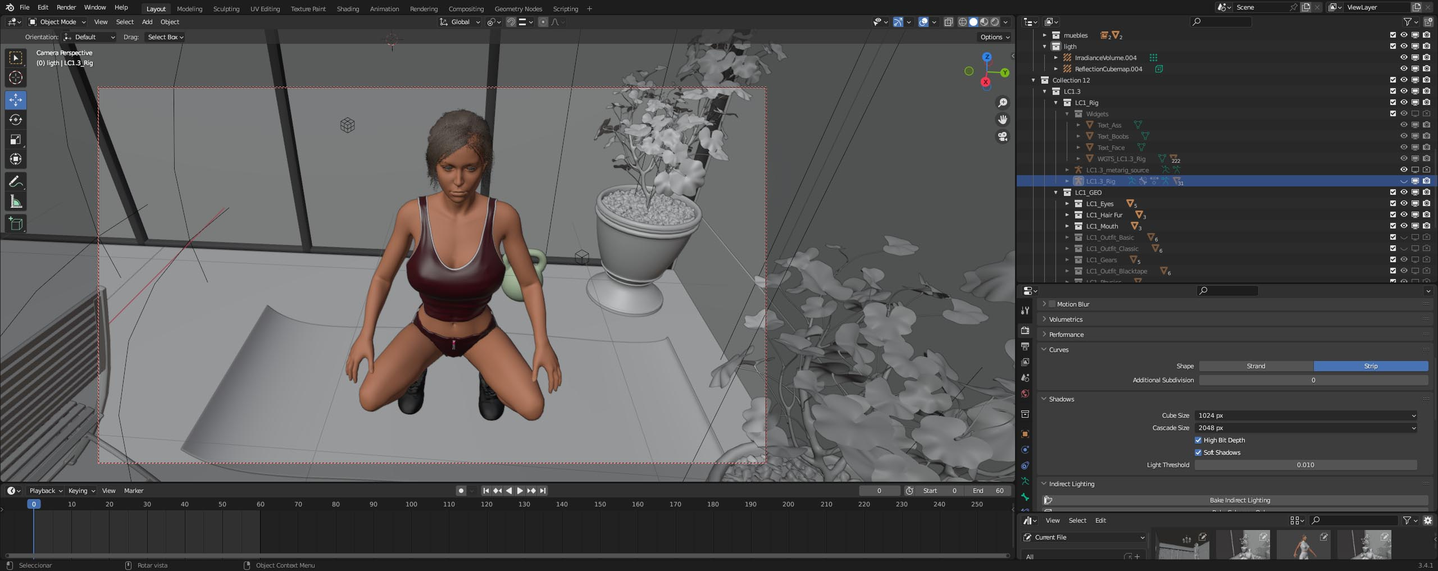Toggle auto keying record button

461,491
